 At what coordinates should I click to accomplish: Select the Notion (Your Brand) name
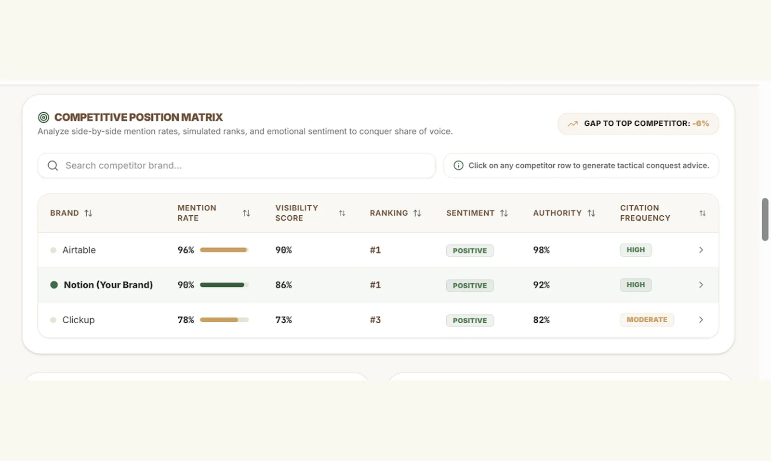108,285
